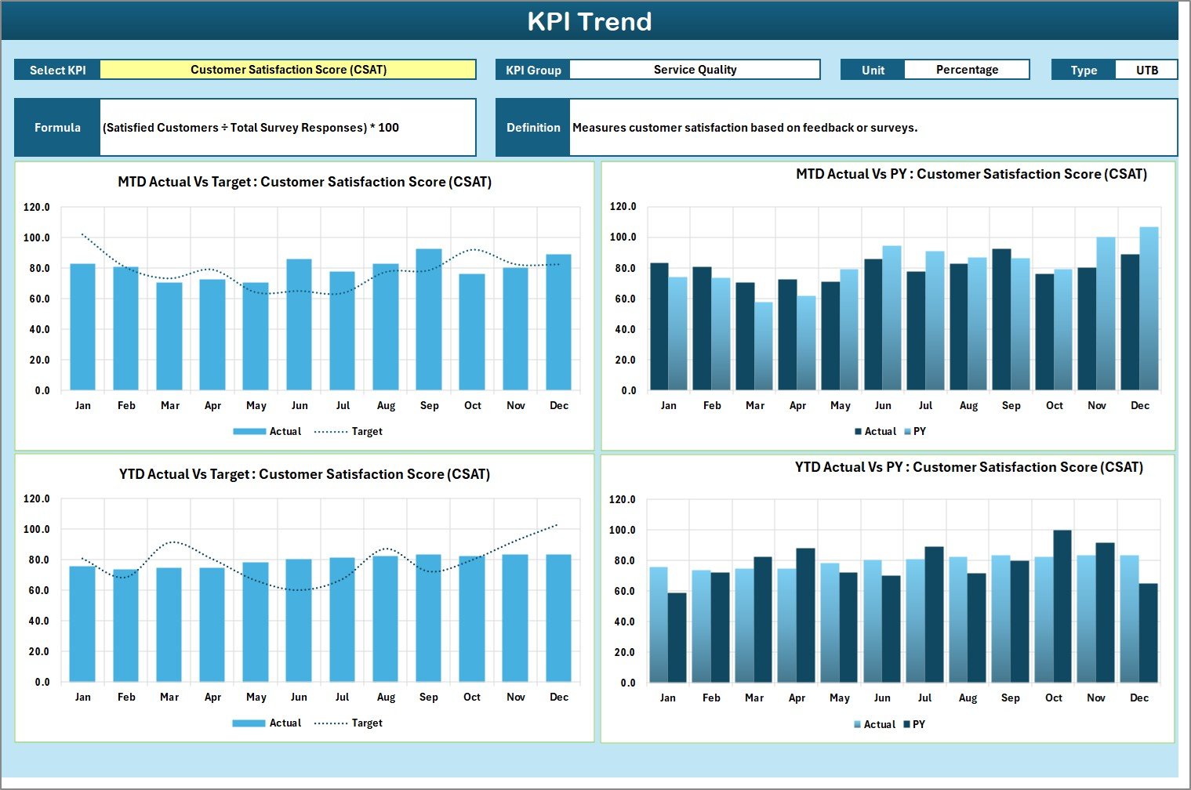
Task: Click the KPI Trend header title
Action: click(589, 21)
